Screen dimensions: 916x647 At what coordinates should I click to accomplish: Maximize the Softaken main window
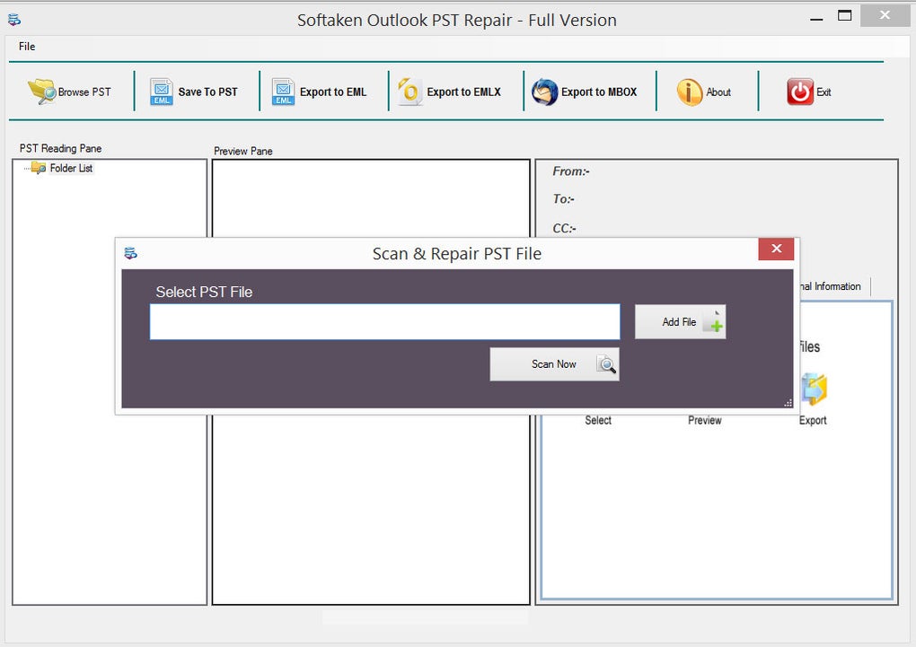click(845, 16)
